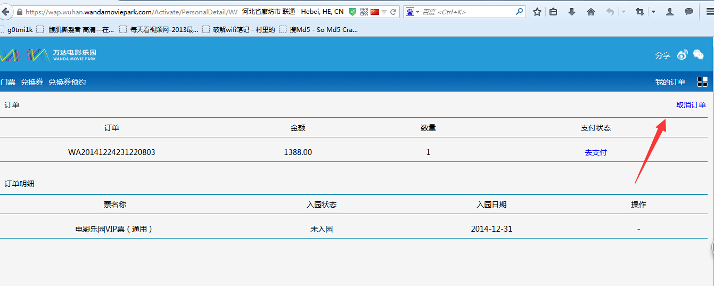The height and width of the screenshot is (286, 714).
Task: Reload the page with the refresh icon
Action: pos(393,12)
